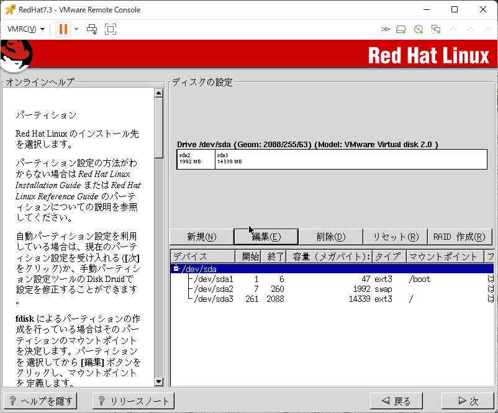Click the send Ctrl+Alt+Del icon

point(92,29)
